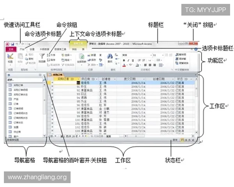Switch to External Data (外部数据) tab
The width and height of the screenshot is (234, 187).
[44, 49]
